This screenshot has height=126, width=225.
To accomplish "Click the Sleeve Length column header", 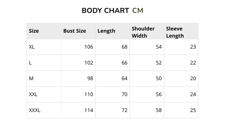I will click(x=175, y=32).
